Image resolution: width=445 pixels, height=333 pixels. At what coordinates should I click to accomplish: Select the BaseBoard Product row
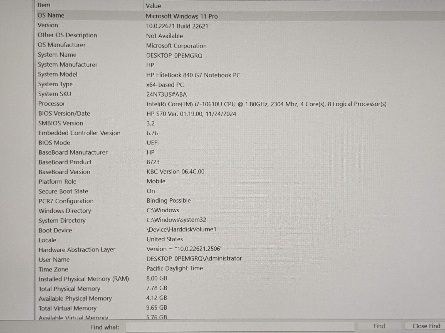(65, 162)
